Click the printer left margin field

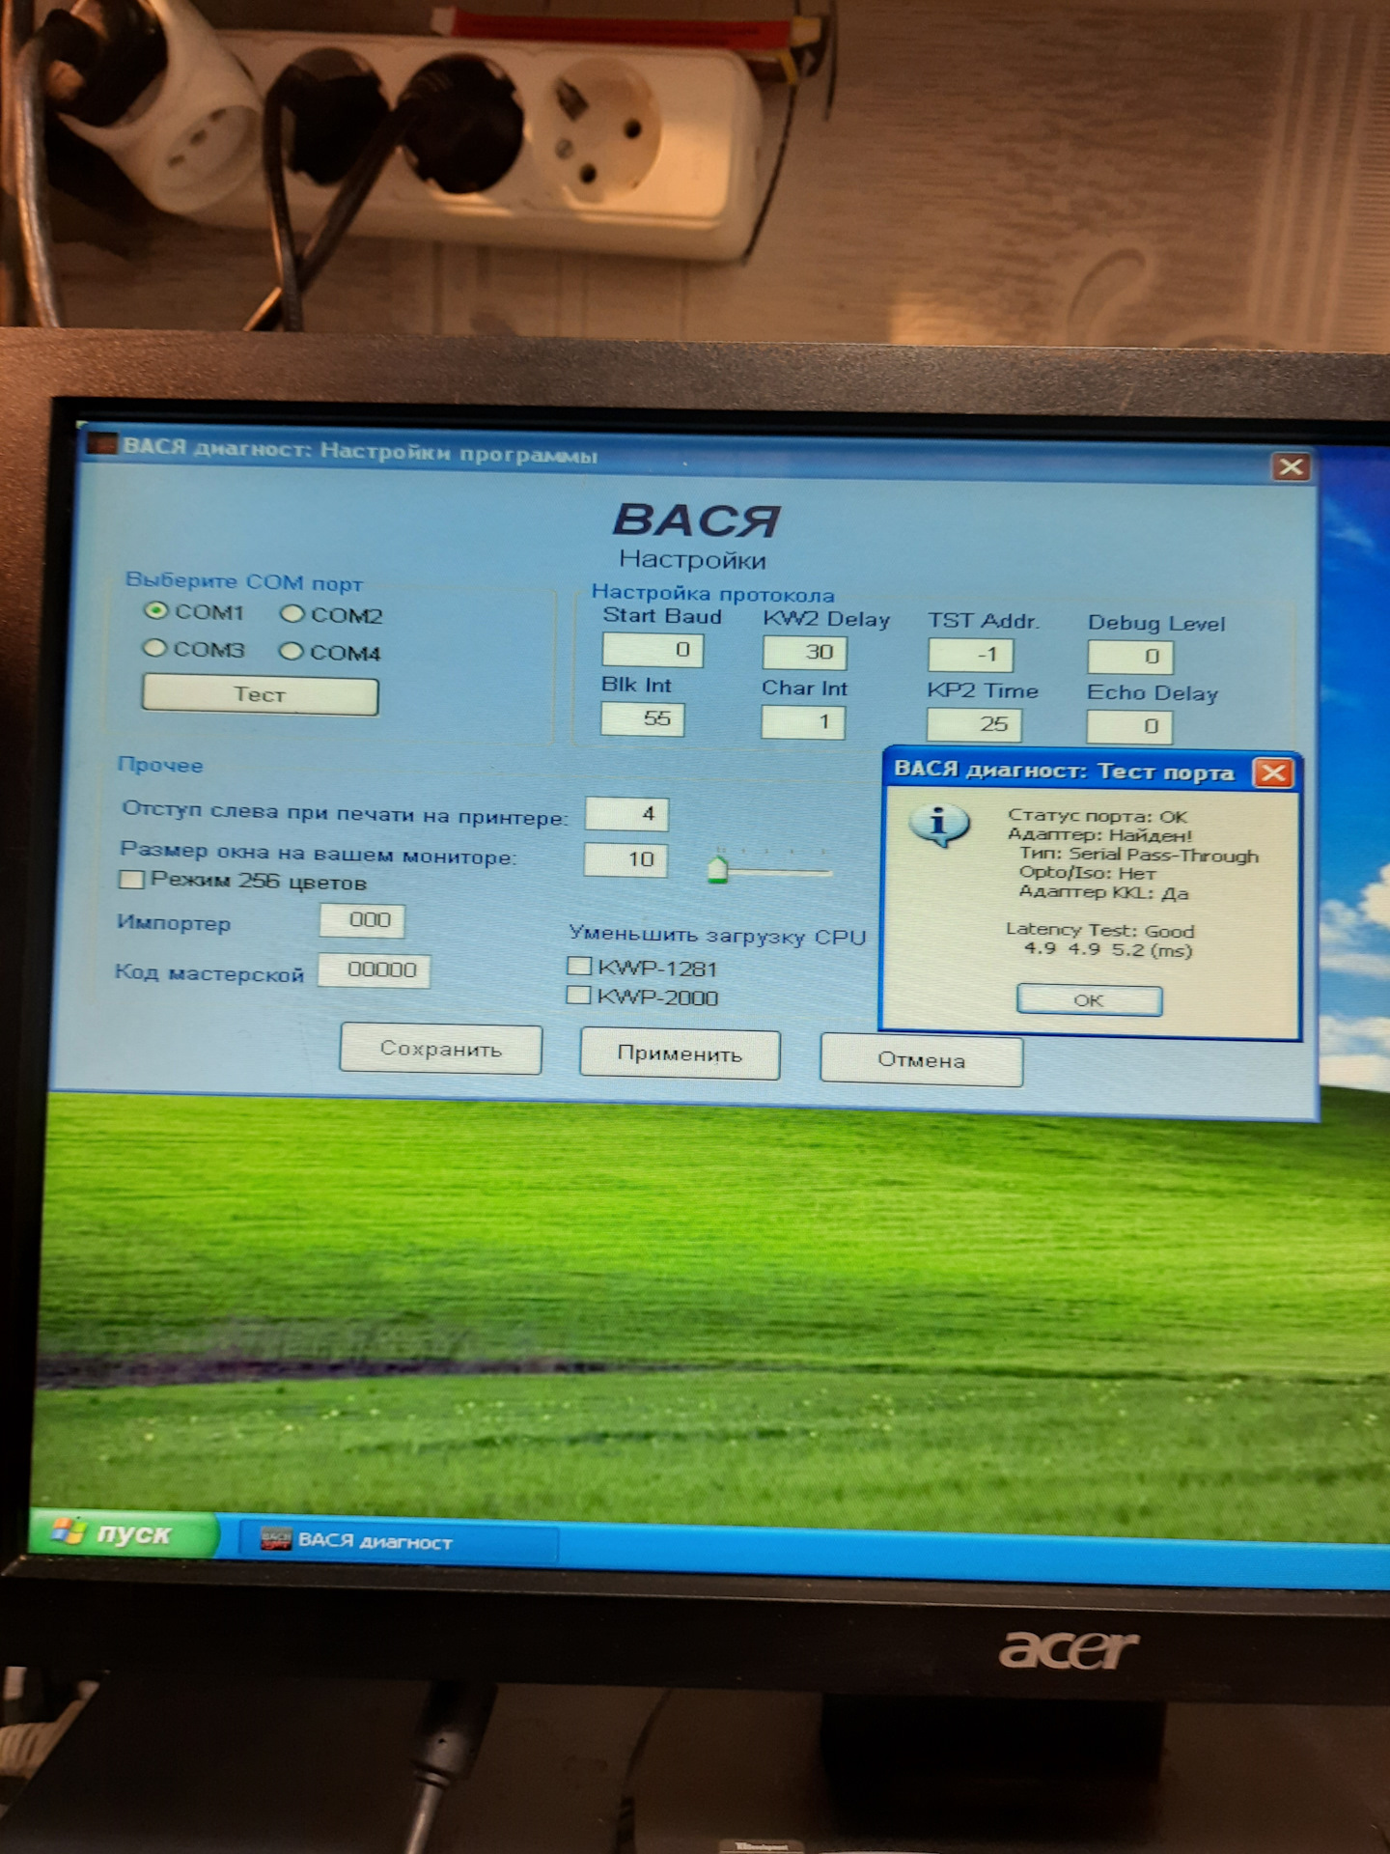tap(626, 814)
